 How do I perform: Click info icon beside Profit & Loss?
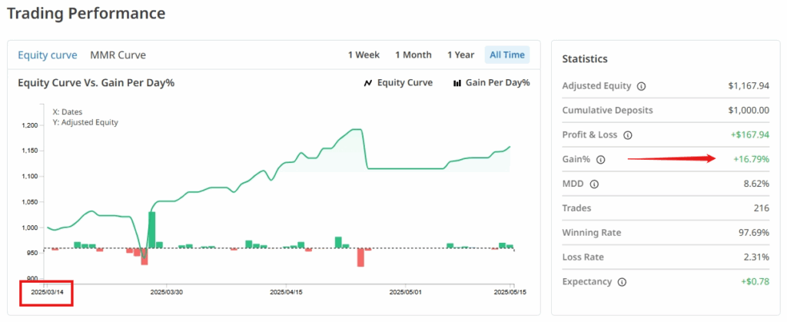pyautogui.click(x=627, y=134)
